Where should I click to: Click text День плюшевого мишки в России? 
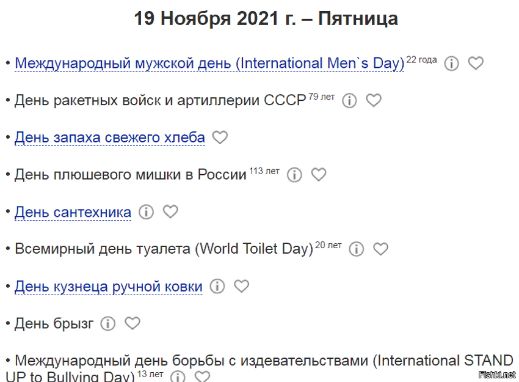pyautogui.click(x=131, y=174)
